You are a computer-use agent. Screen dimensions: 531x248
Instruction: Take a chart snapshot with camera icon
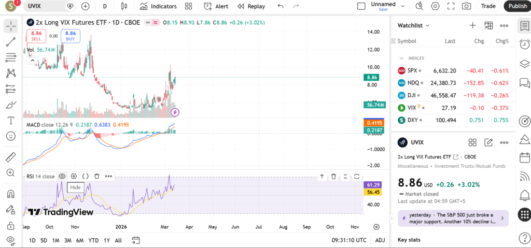466,6
